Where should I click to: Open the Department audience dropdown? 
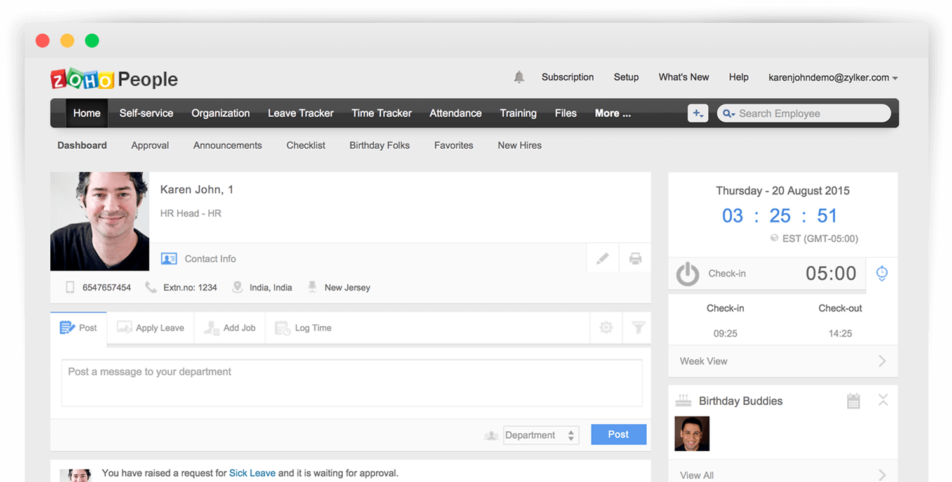click(541, 435)
